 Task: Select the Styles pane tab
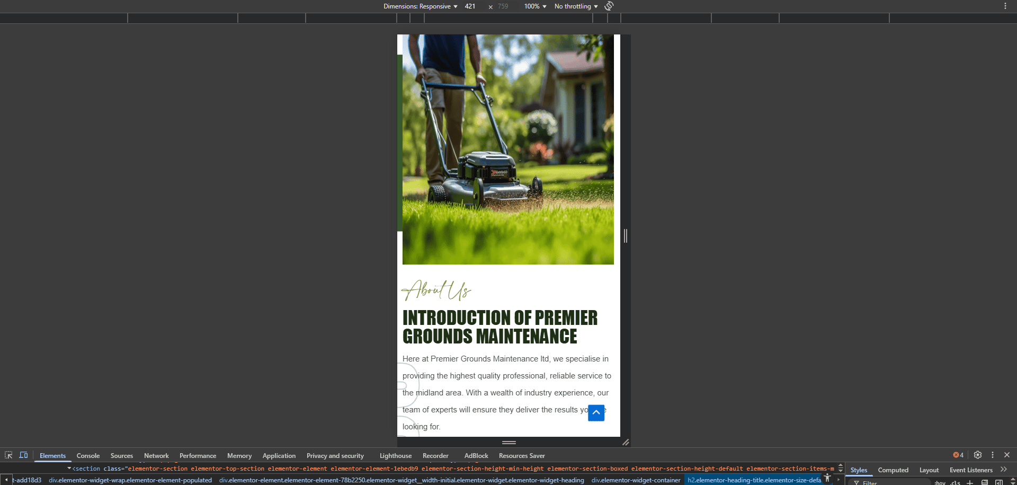[x=859, y=470]
